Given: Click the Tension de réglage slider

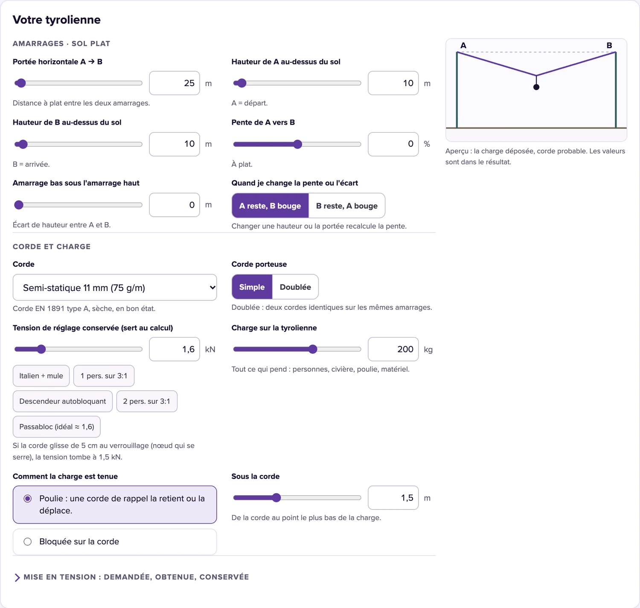Looking at the screenshot, I should pos(79,349).
